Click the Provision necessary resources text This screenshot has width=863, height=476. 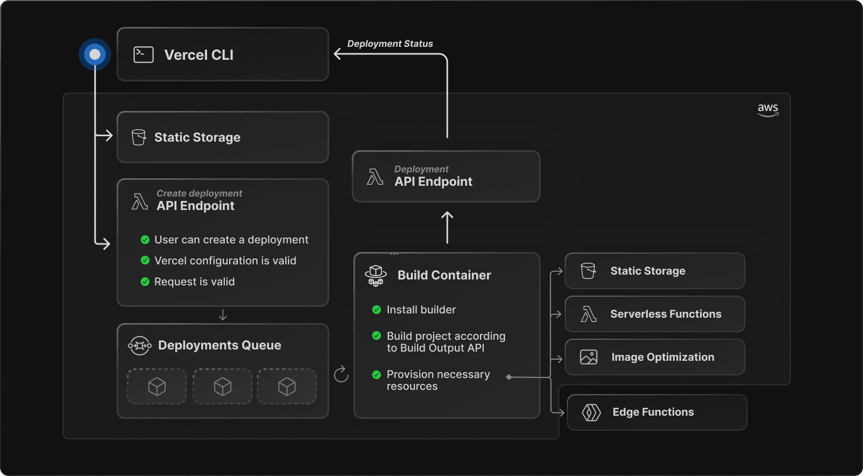(439, 380)
